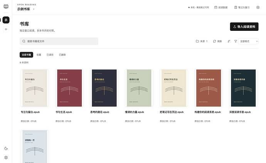The image size is (266, 163).
Task: Click the 刷新 refresh button
Action: pos(217,41)
